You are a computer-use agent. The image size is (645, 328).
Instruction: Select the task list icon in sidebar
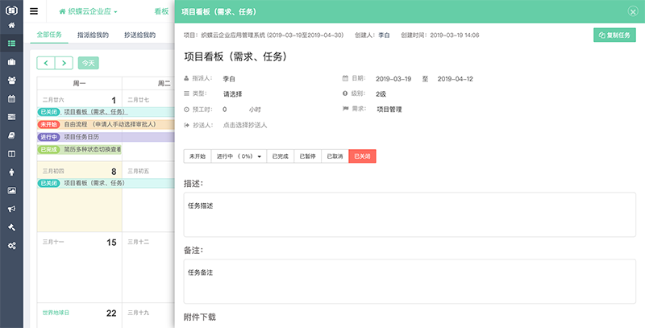[x=11, y=44]
